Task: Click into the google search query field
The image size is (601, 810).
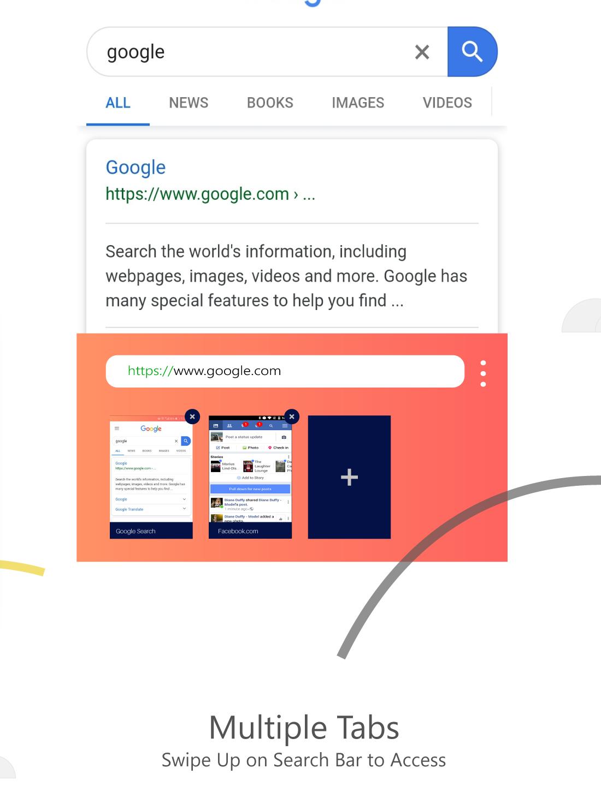Action: 251,52
